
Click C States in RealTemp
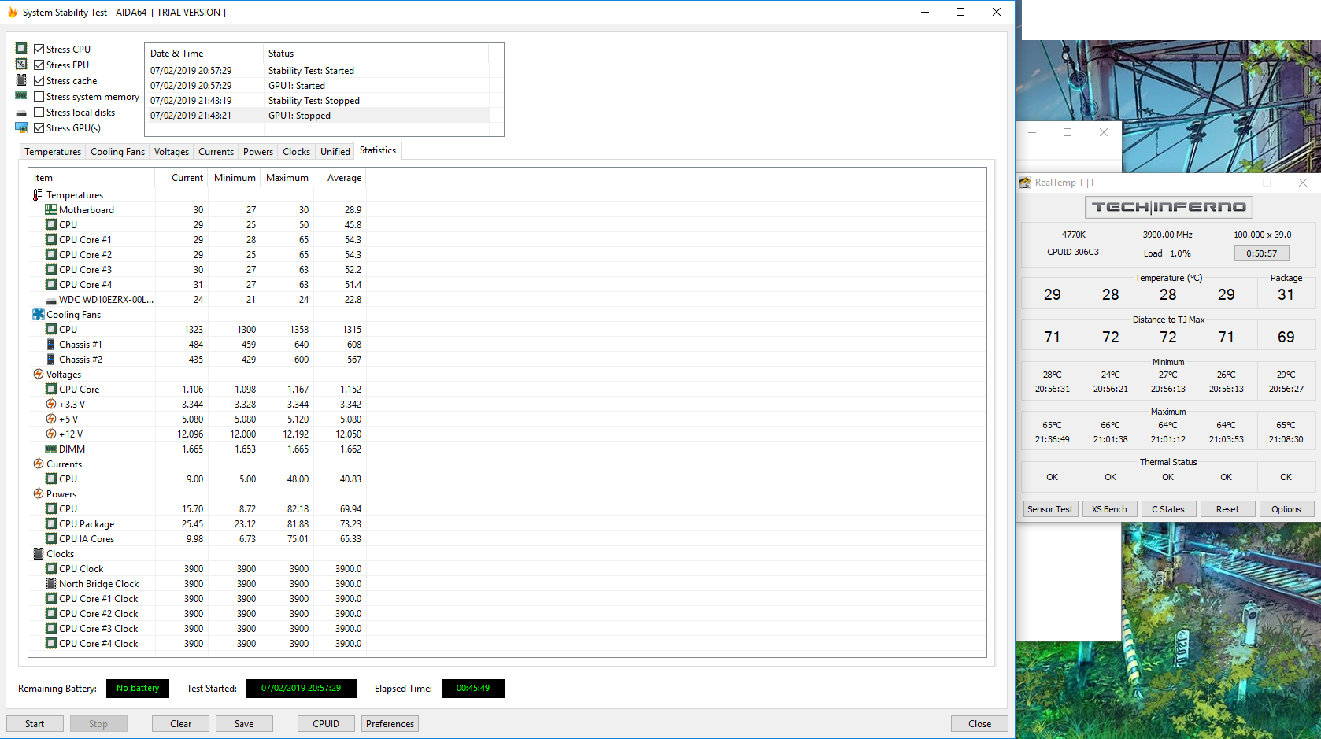[1168, 509]
